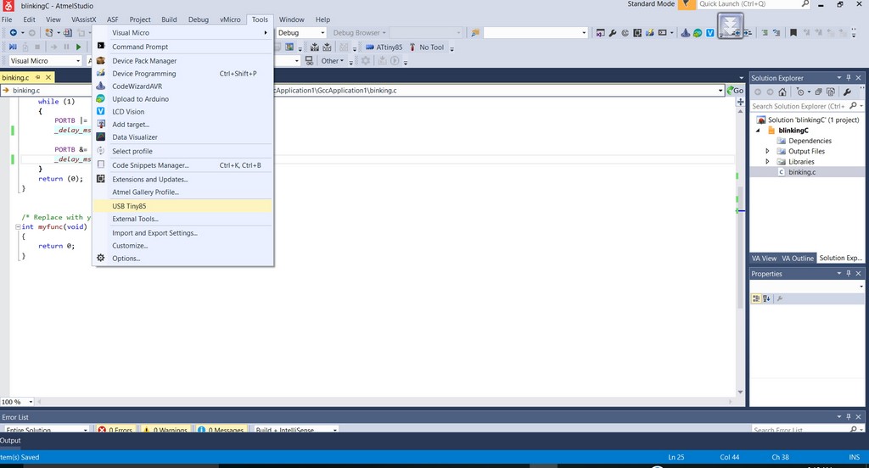Toggle auto-hide pin on Properties panel
This screenshot has height=468, width=869.
pos(848,274)
